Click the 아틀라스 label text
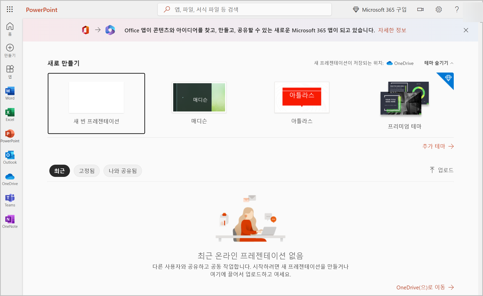Viewport: 483px width, 296px height. [302, 121]
